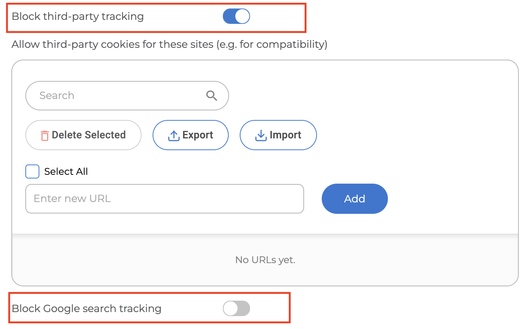
Task: Click the Block third-party tracking label
Action: tap(78, 17)
